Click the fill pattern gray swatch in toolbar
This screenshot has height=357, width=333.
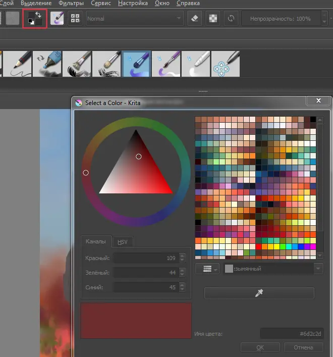click(12, 19)
